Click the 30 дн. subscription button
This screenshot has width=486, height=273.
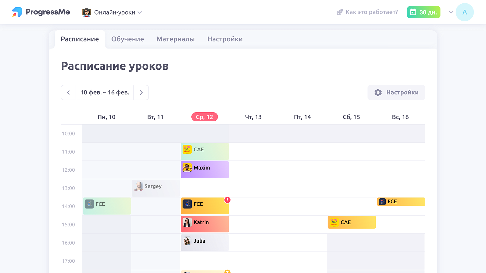[423, 12]
